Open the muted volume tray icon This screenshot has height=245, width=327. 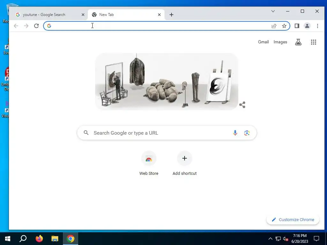[x=285, y=239]
